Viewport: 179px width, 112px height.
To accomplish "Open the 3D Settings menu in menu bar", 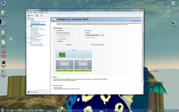I will click(x=41, y=12).
